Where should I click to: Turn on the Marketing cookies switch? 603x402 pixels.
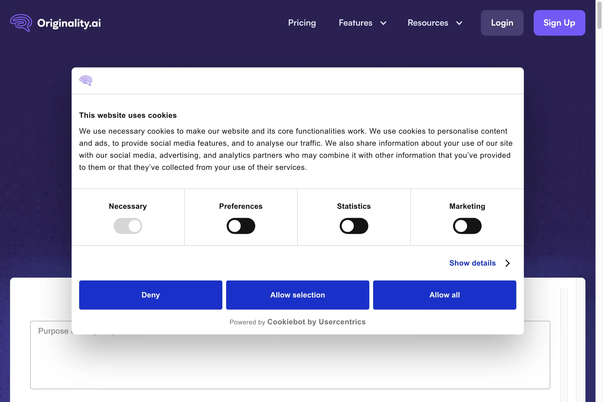tap(467, 226)
